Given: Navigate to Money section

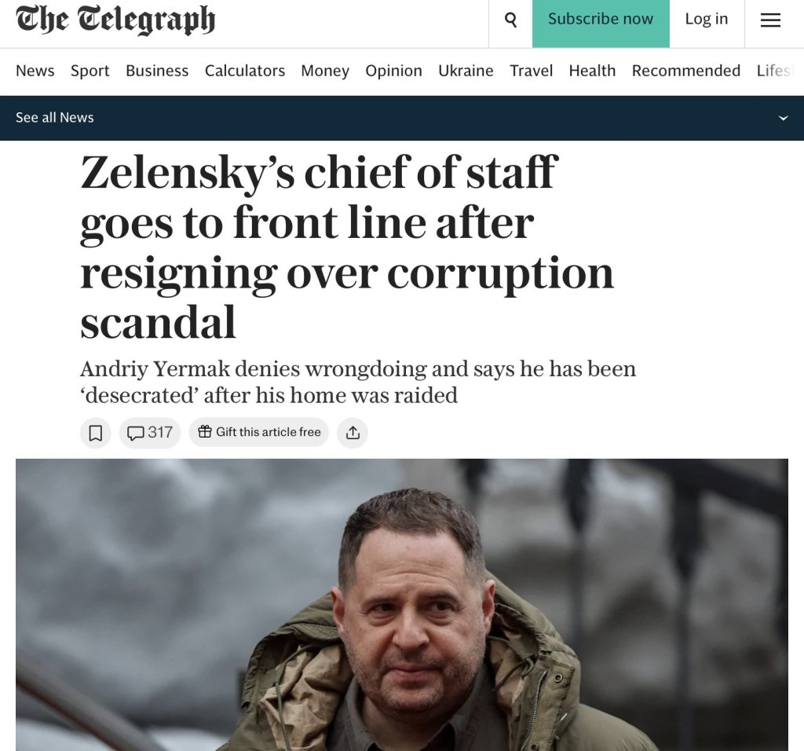Looking at the screenshot, I should coord(325,71).
